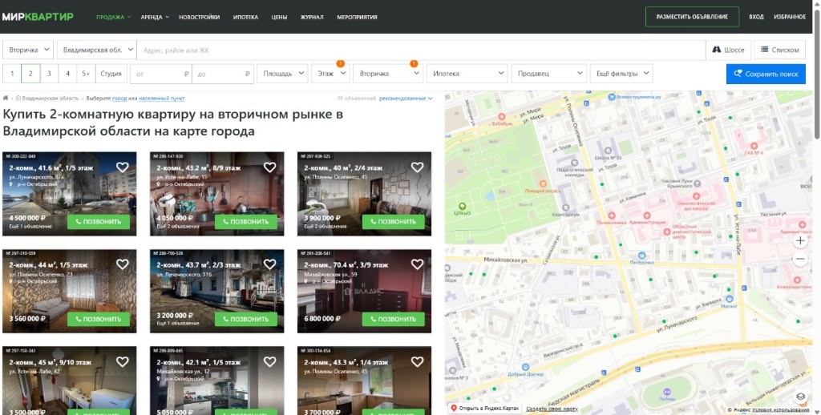Select 1-room filter
This screenshot has height=415, width=821.
pyautogui.click(x=12, y=74)
